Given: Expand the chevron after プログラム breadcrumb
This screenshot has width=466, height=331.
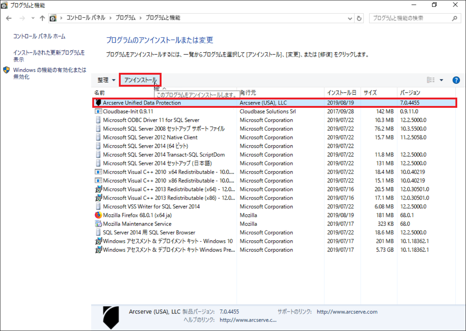Looking at the screenshot, I should (140, 18).
